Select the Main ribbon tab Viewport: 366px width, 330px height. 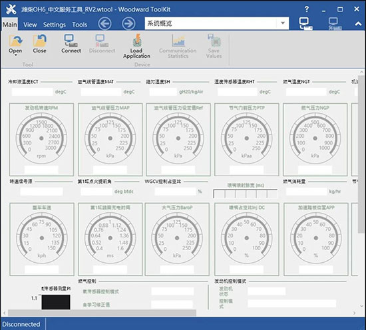[10, 24]
